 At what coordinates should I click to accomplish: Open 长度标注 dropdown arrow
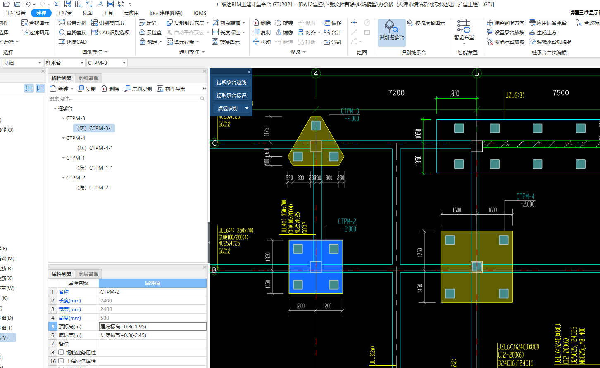(244, 33)
